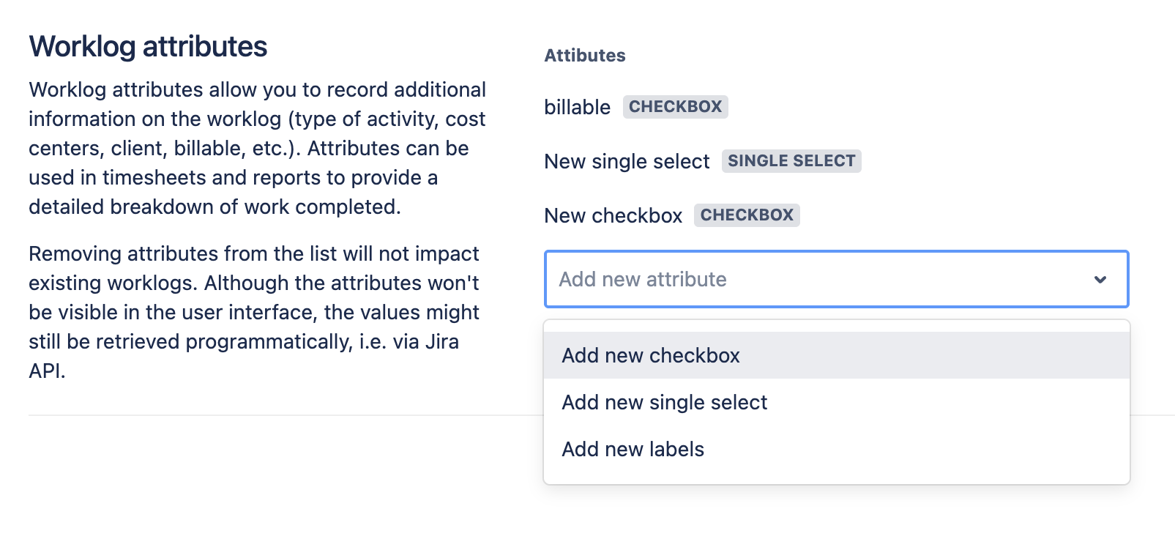1175x550 pixels.
Task: Click the highlighted Add new checkbox entry
Action: 650,354
